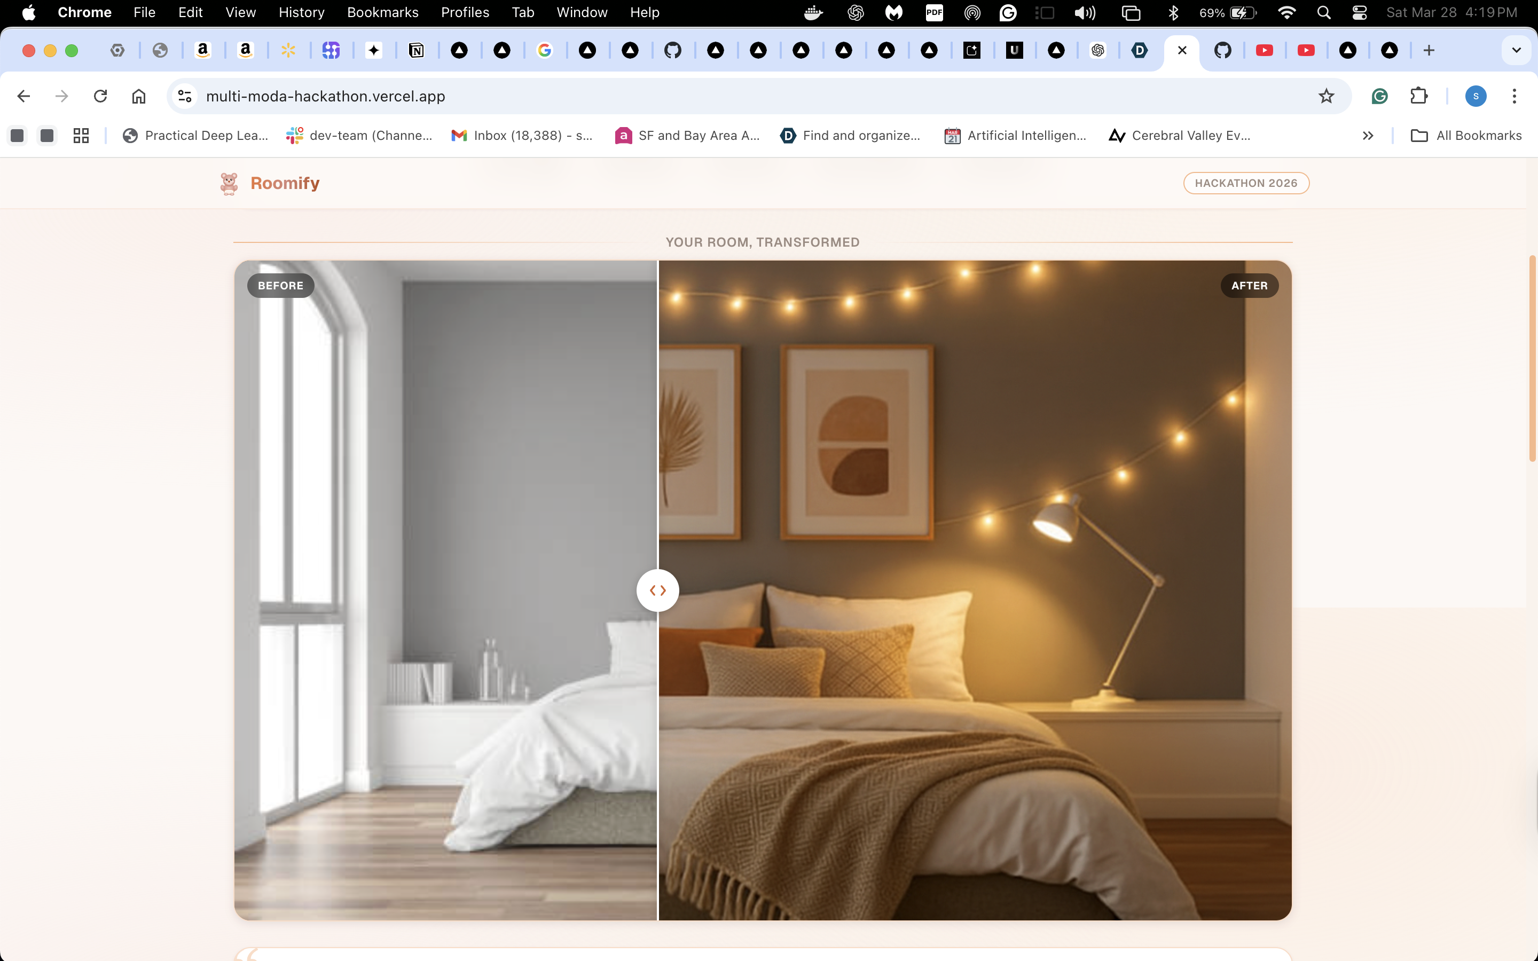
Task: Expand the tab search dropdown arrow
Action: click(x=1516, y=50)
